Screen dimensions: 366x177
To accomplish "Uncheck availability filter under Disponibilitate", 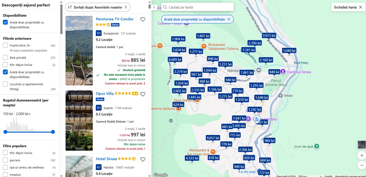I will (x=5, y=22).
